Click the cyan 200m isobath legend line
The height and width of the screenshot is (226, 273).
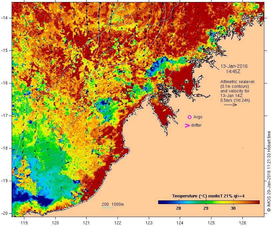(x=108, y=207)
